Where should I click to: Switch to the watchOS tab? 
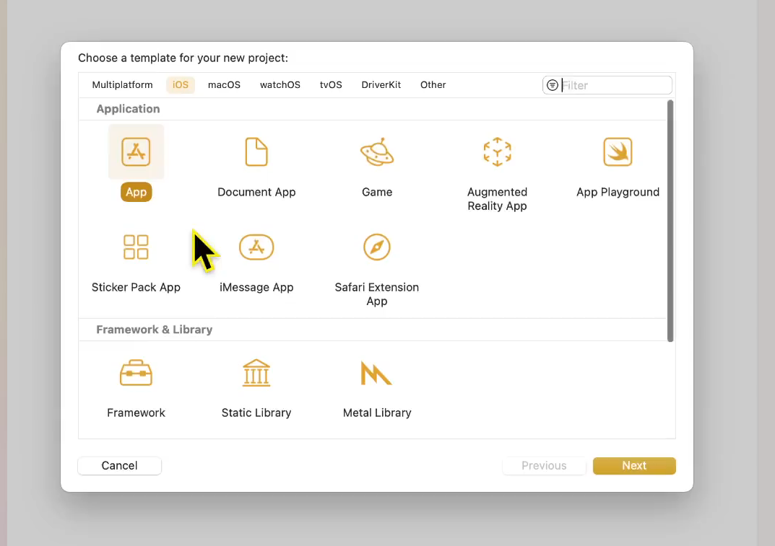tap(280, 85)
